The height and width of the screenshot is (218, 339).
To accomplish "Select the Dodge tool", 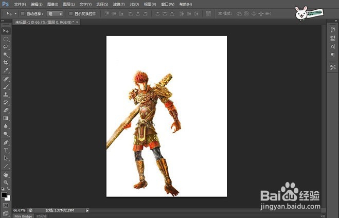I will coord(6,134).
